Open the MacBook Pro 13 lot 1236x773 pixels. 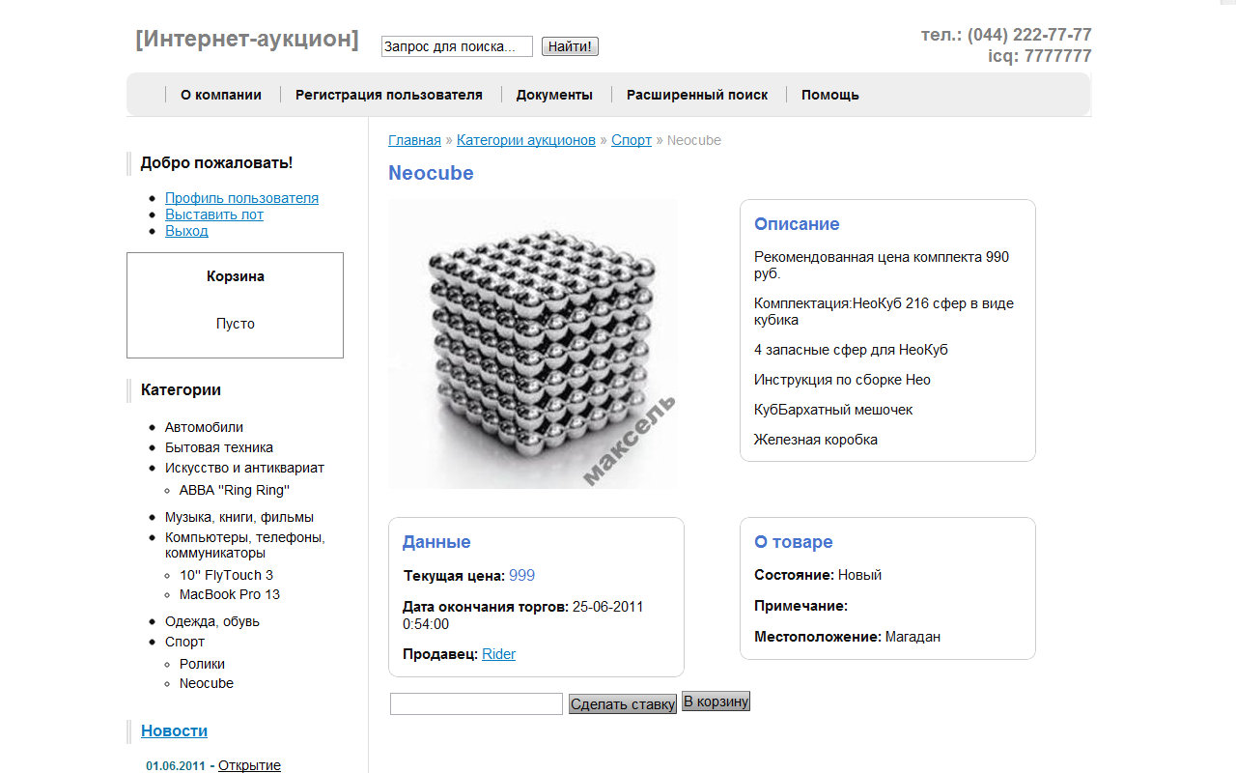tap(230, 594)
